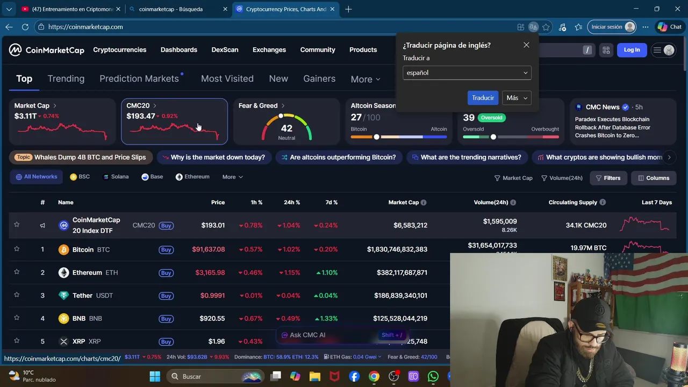Open the Volume(24h) filter dropdown

562,178
